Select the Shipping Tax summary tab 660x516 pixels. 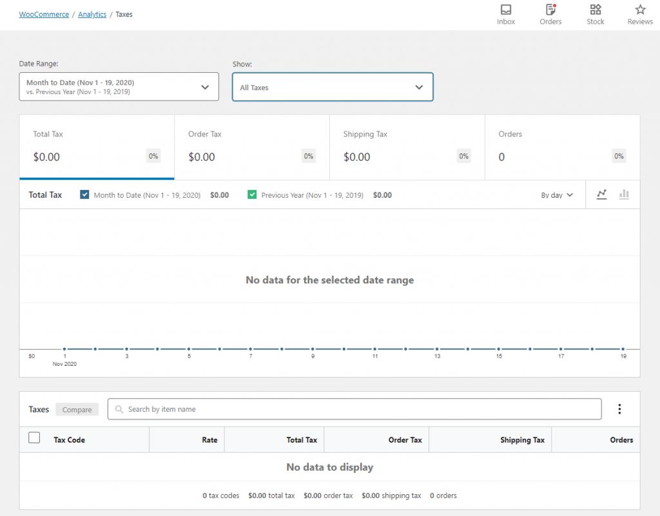point(407,147)
